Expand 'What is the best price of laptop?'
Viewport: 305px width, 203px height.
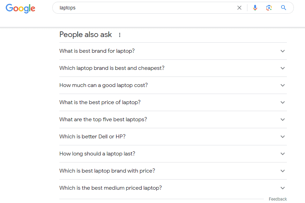pyautogui.click(x=283, y=102)
